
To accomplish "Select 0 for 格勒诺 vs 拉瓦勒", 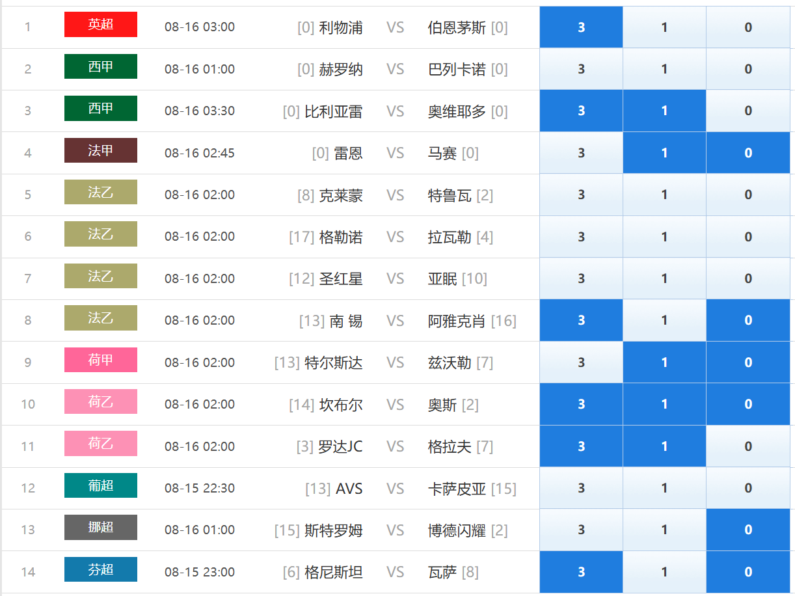I will [748, 237].
